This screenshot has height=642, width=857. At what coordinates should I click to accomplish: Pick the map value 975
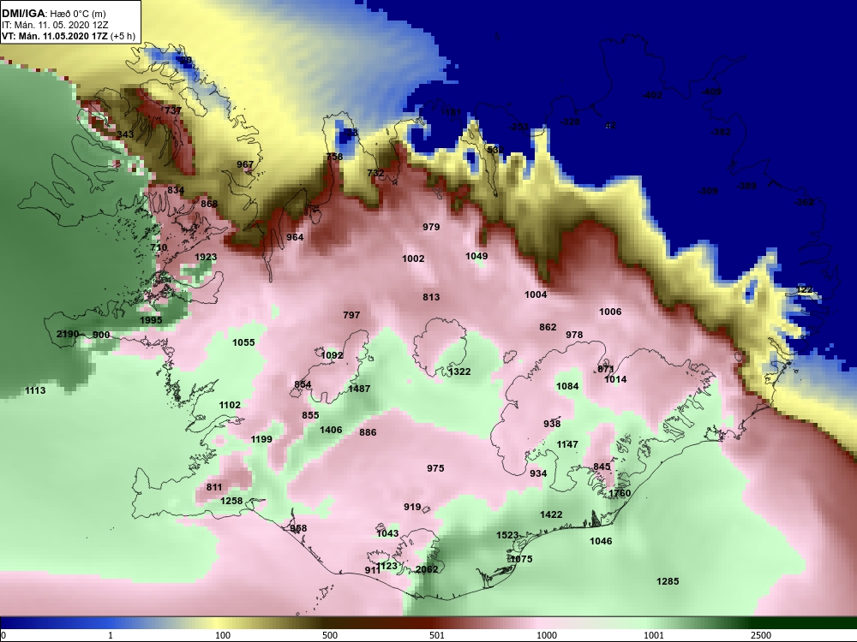(435, 468)
